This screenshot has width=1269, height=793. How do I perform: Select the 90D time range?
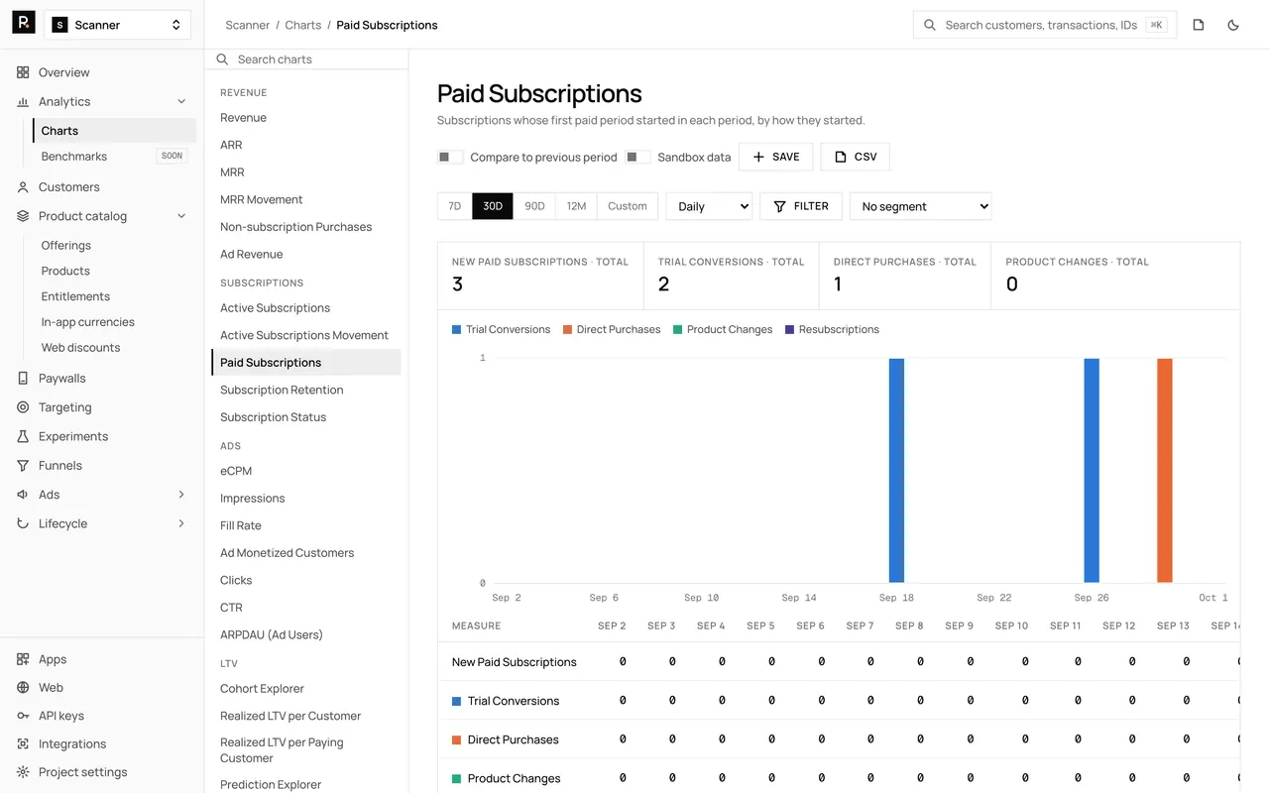[534, 206]
